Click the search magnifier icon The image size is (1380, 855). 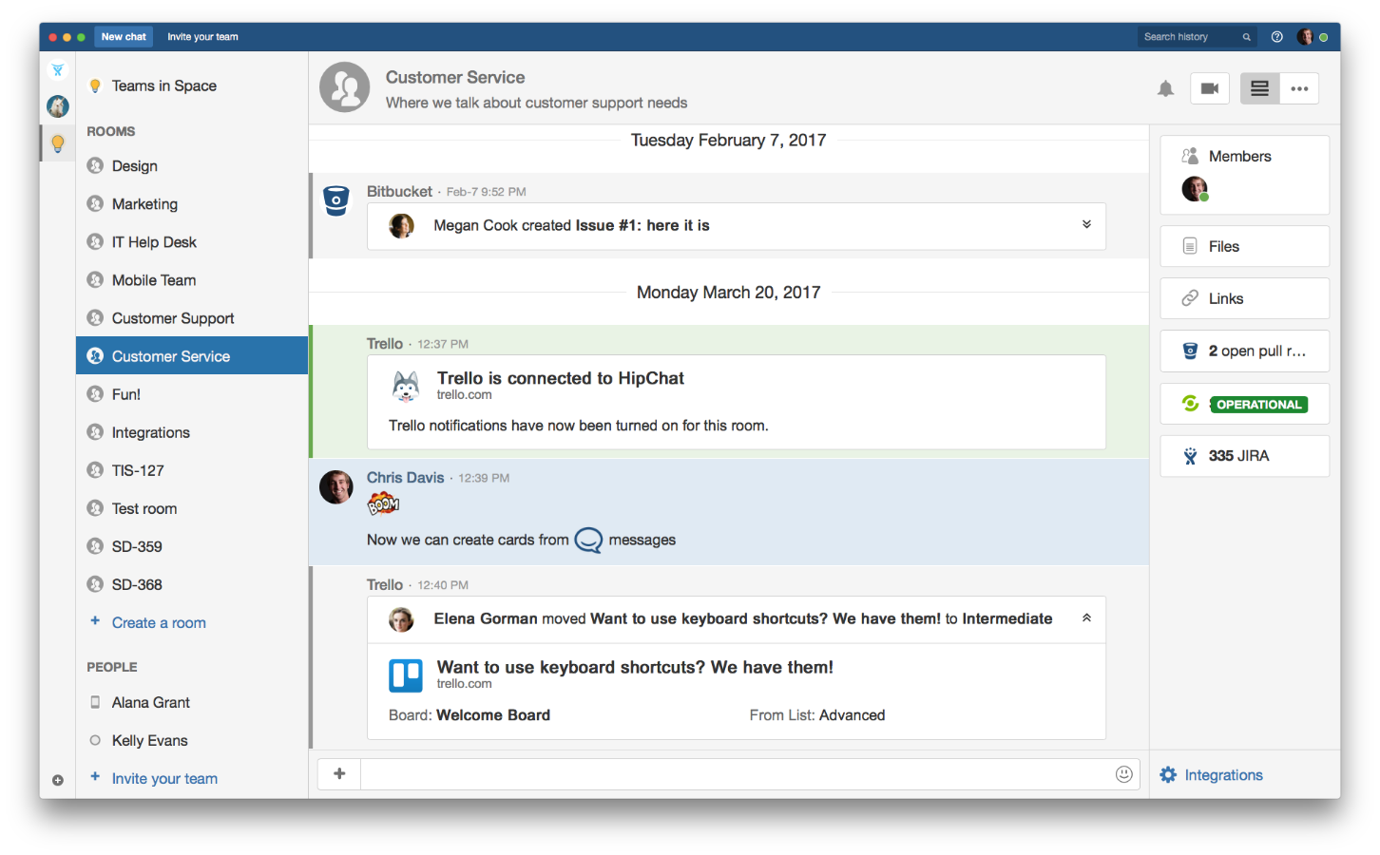(x=1246, y=37)
